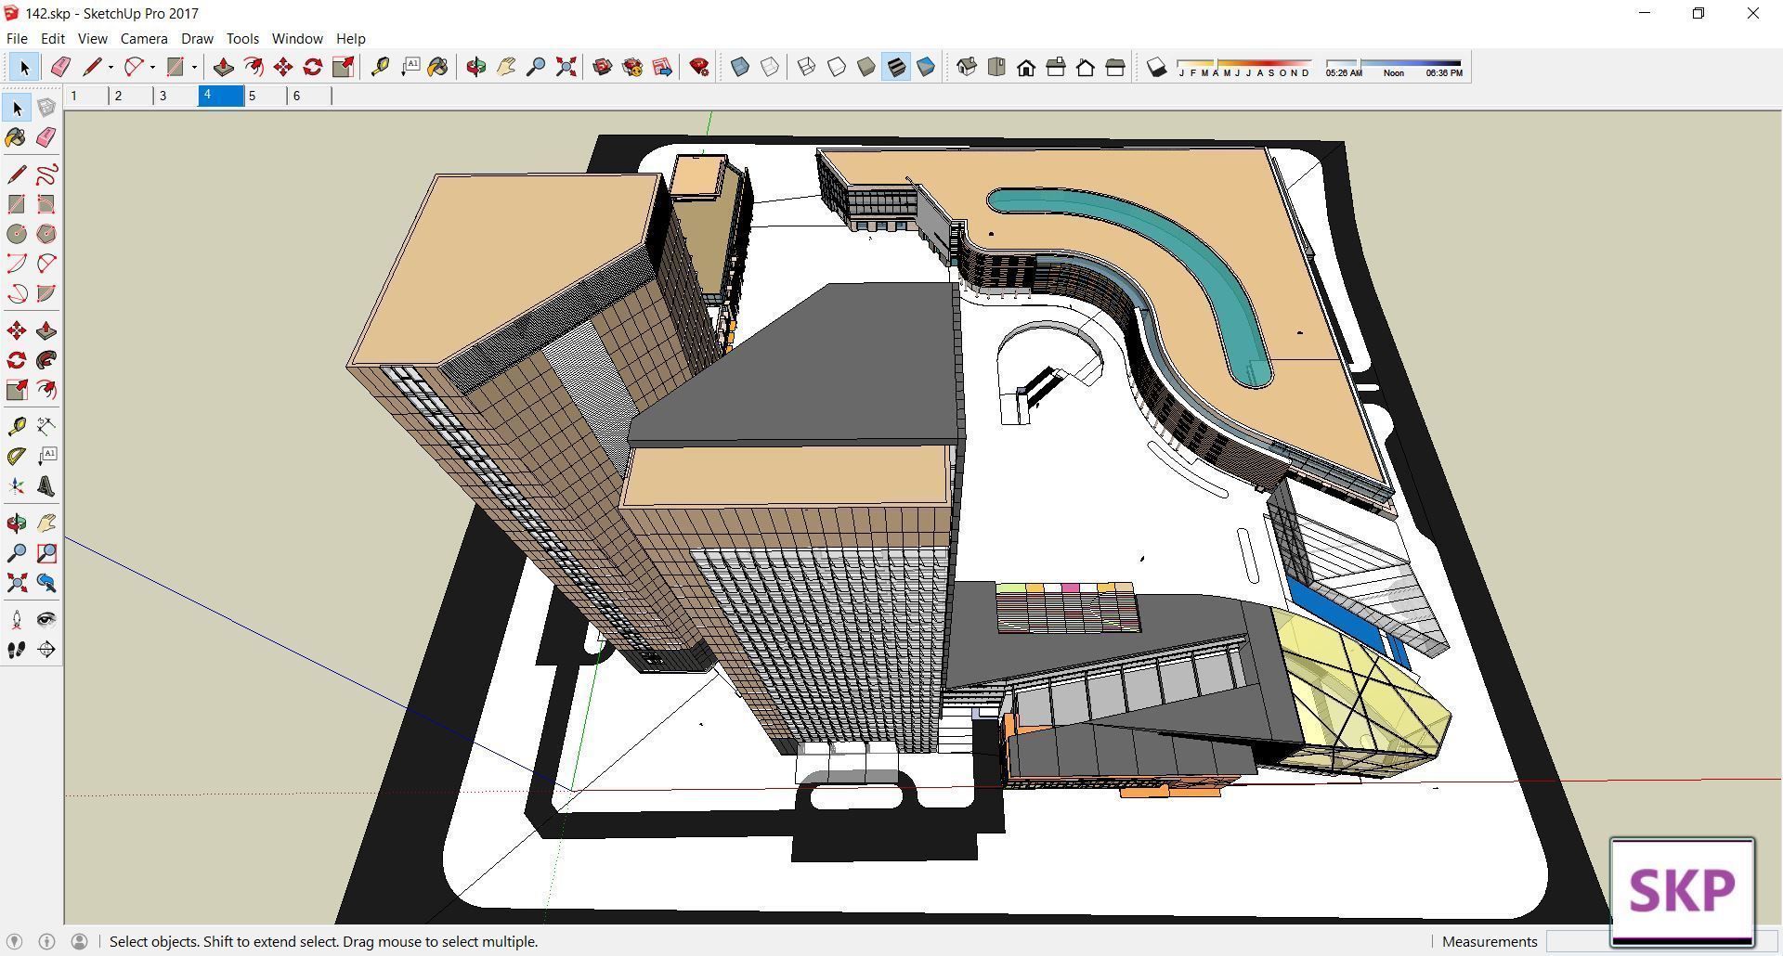
Task: Click the shadow date month slider
Action: click(1244, 67)
